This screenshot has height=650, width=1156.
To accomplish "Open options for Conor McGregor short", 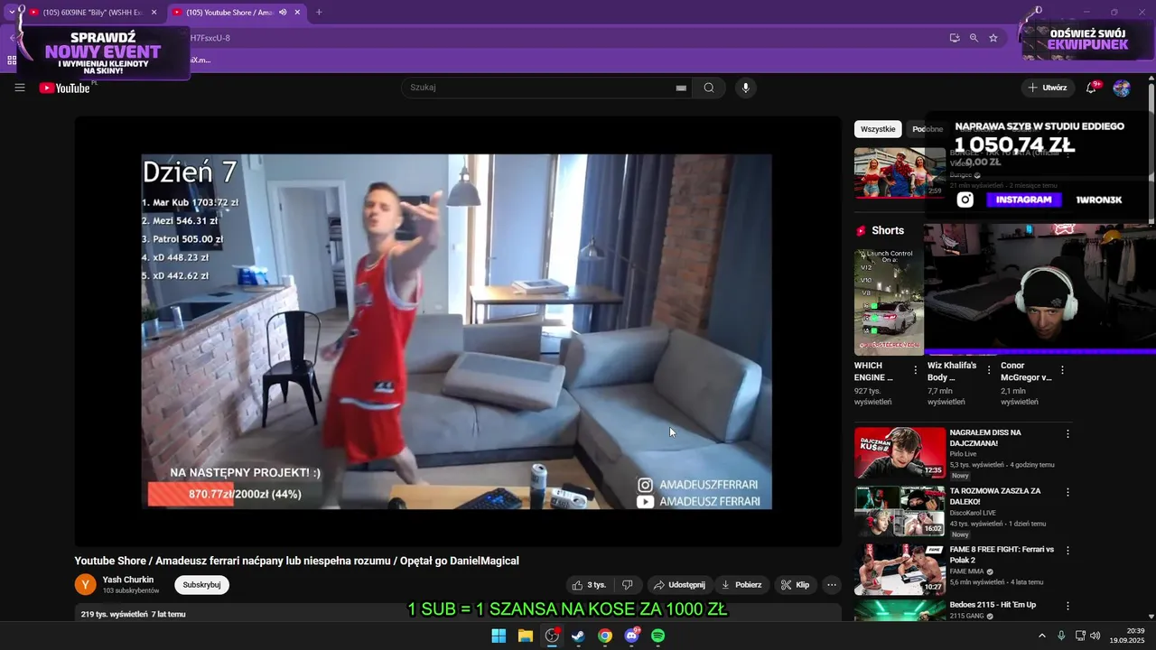I will point(1062,370).
